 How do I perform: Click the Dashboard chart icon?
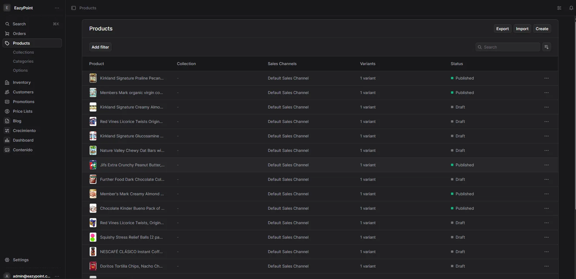[7, 140]
